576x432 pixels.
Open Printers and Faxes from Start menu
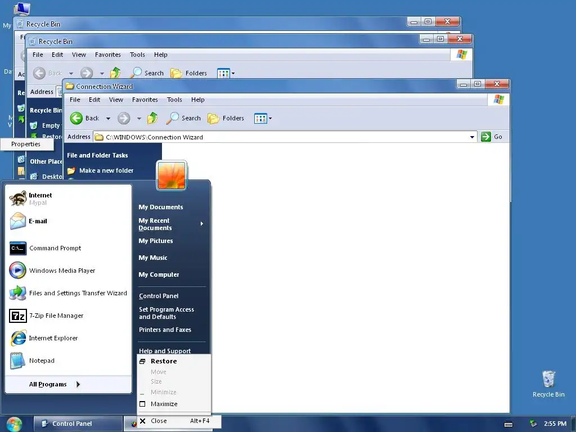pyautogui.click(x=165, y=330)
